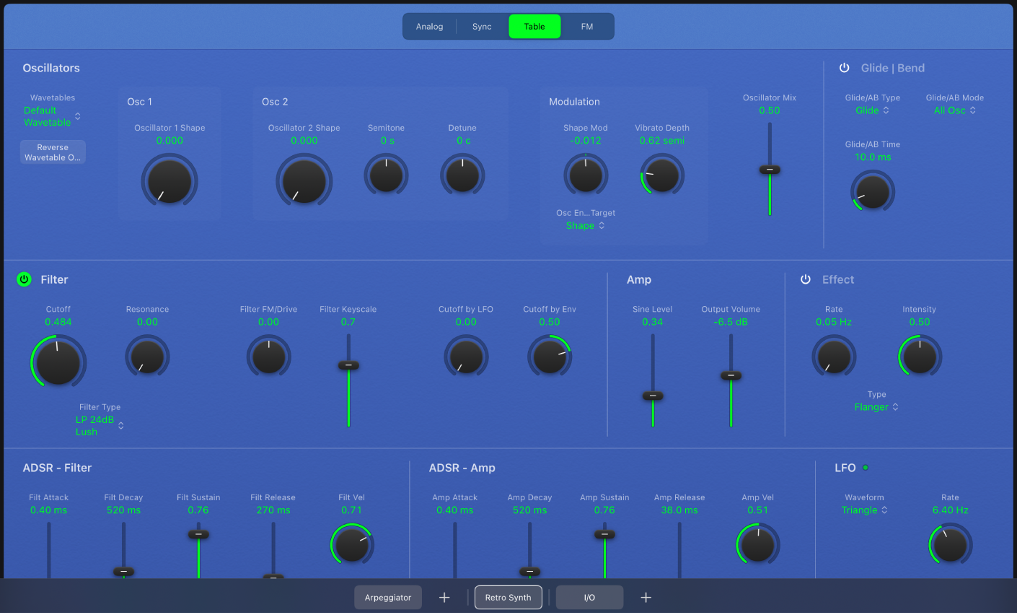Click the Retro Synth plugin slot
The width and height of the screenshot is (1017, 615).
(x=508, y=597)
